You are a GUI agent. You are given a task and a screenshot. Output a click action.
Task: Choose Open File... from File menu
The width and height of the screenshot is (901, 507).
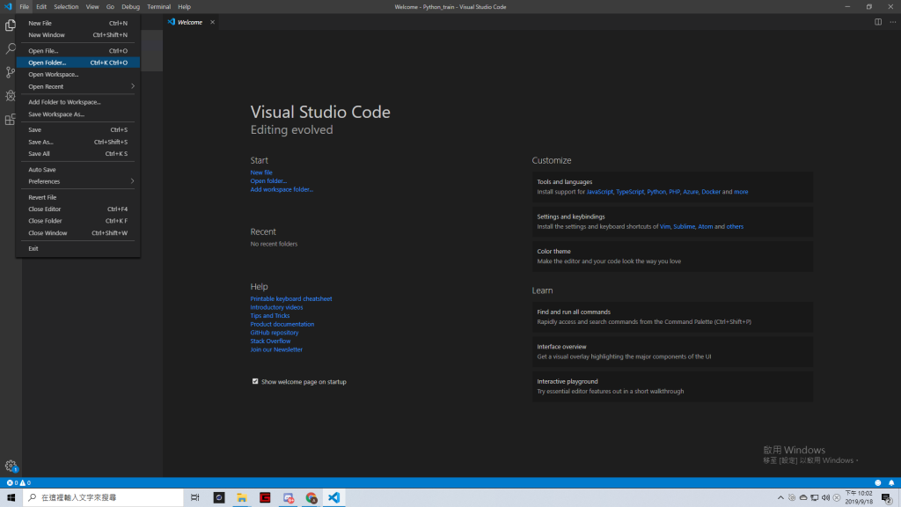77,50
